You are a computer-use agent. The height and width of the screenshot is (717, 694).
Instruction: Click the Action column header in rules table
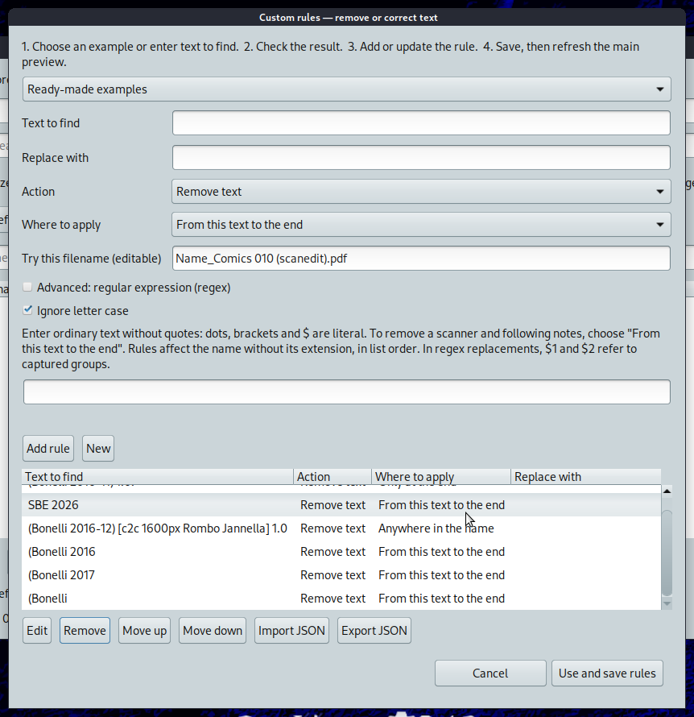[x=333, y=476]
